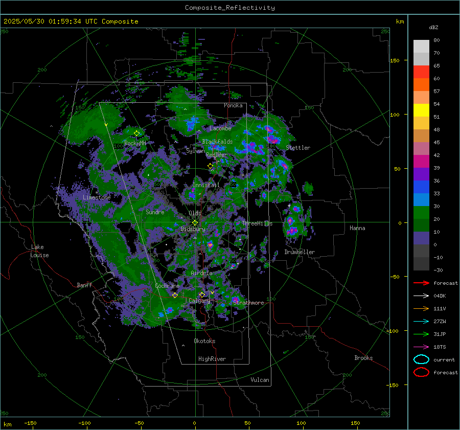Click the dBZ legend heading

pyautogui.click(x=433, y=27)
